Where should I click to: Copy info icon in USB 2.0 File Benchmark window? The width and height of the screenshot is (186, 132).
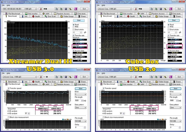(151, 77)
